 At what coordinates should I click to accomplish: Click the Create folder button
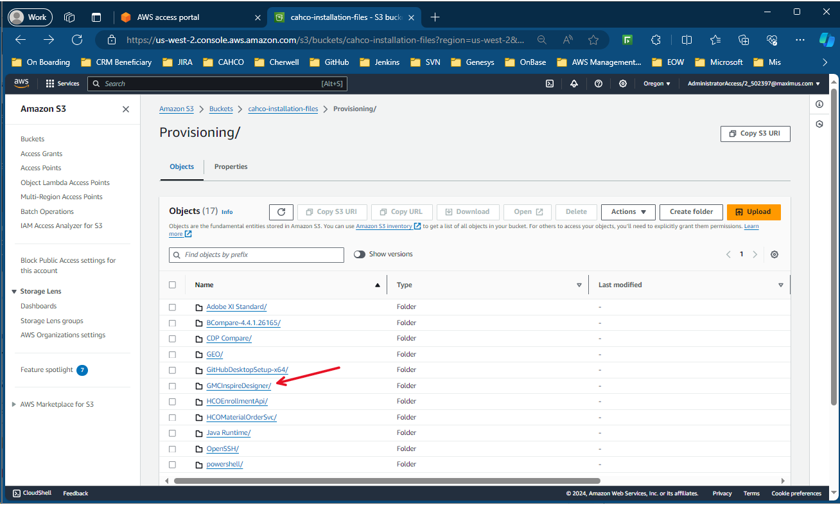click(691, 212)
